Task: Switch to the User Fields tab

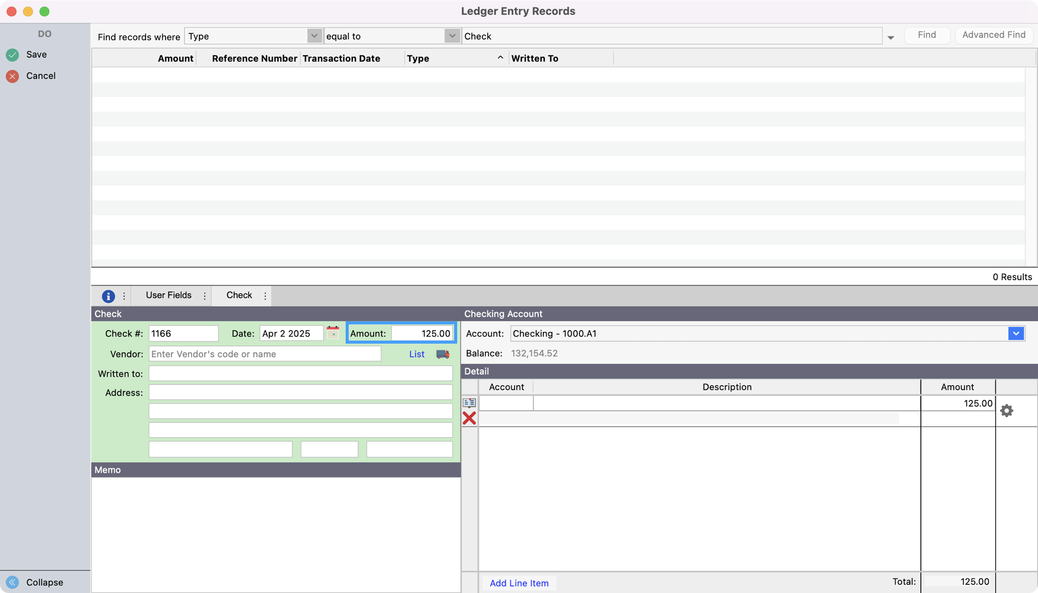Action: point(168,295)
